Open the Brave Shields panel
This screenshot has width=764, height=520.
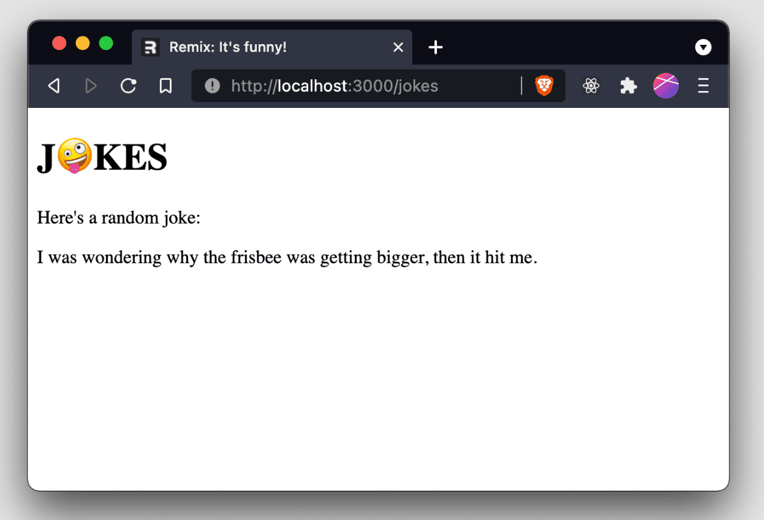544,85
